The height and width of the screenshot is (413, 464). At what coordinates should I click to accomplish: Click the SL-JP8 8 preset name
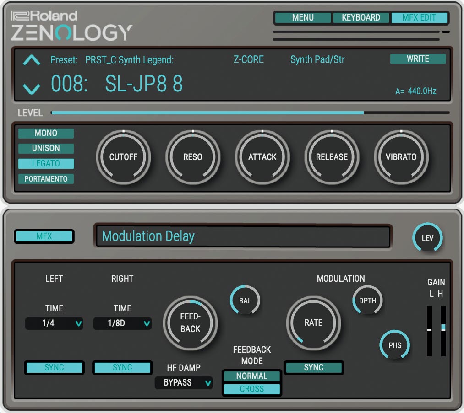pyautogui.click(x=144, y=84)
